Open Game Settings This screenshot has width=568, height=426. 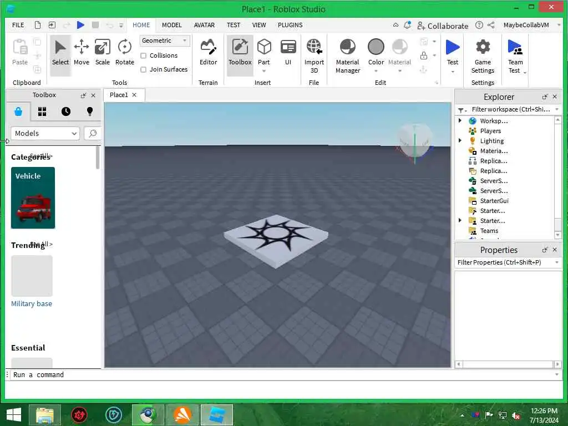(483, 56)
